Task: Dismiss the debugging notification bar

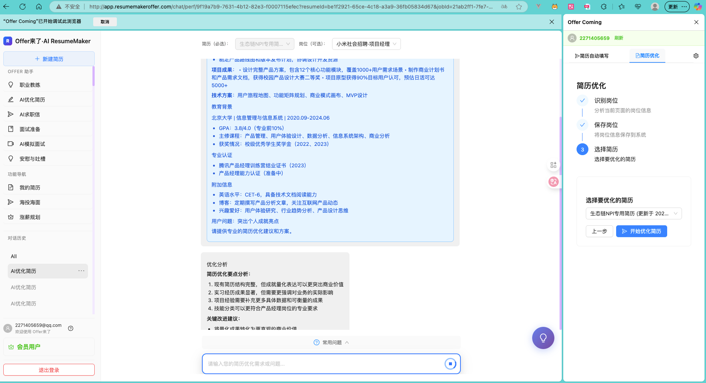Action: click(552, 22)
